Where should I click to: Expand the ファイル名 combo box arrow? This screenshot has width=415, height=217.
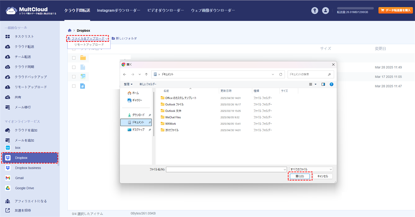285,169
